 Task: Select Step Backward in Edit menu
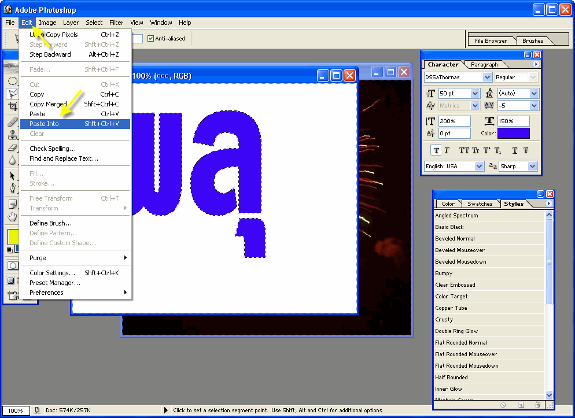(x=75, y=54)
